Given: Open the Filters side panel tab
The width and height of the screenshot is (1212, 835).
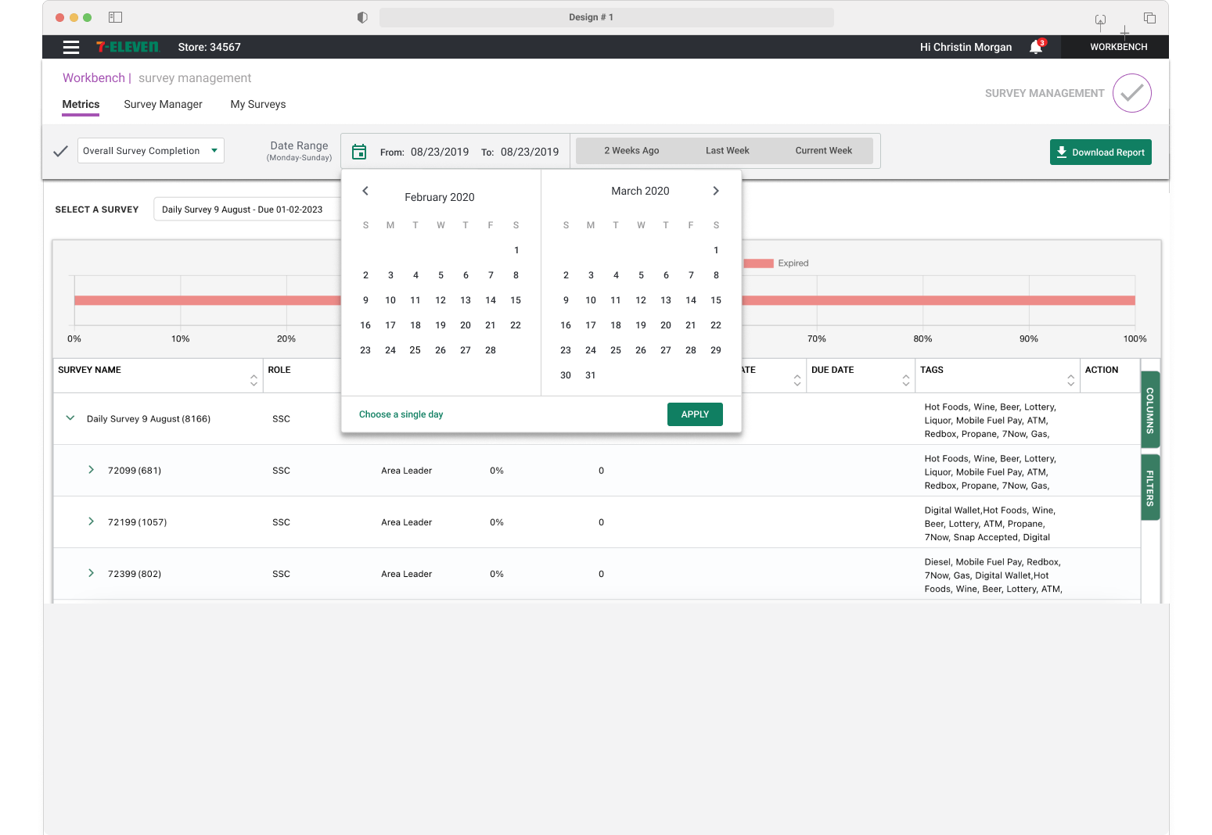Looking at the screenshot, I should pos(1150,488).
